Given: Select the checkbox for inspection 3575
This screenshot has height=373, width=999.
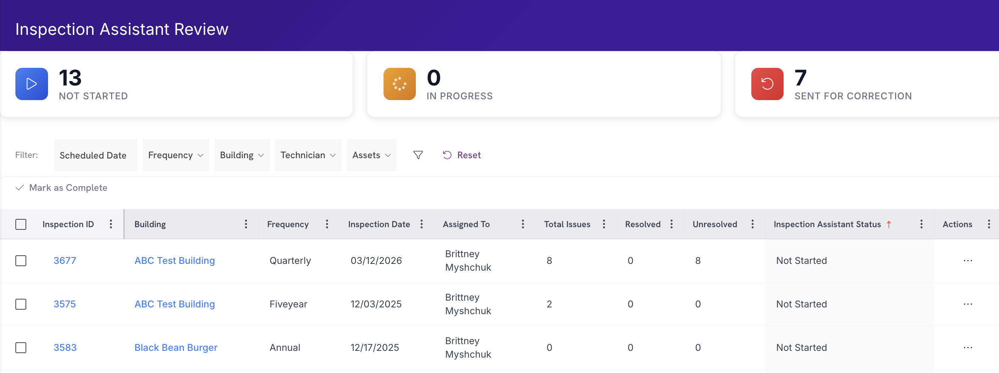Looking at the screenshot, I should [x=21, y=304].
